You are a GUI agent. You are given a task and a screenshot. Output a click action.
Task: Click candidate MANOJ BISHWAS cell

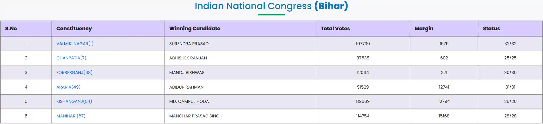187,73
